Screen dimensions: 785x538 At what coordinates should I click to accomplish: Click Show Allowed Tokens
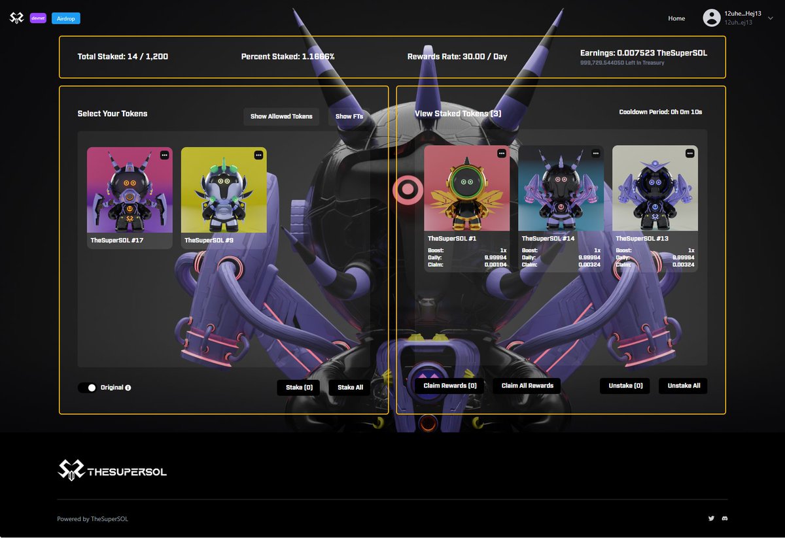[281, 116]
